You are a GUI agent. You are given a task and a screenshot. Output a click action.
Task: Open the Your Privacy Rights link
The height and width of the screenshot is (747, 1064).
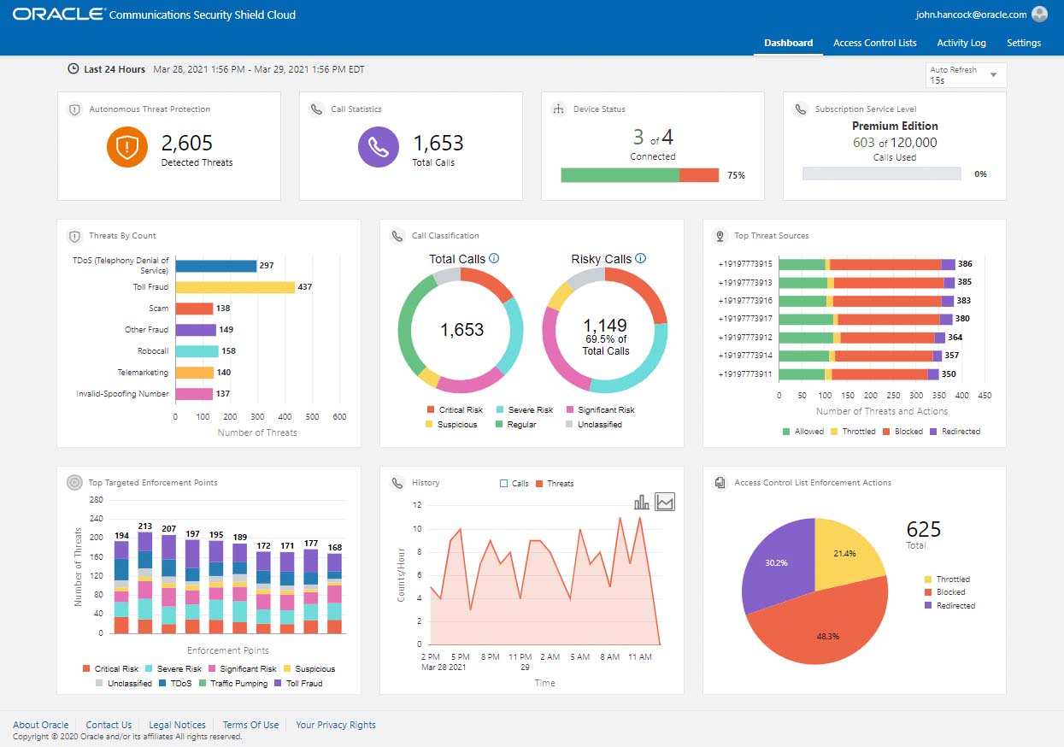point(335,724)
